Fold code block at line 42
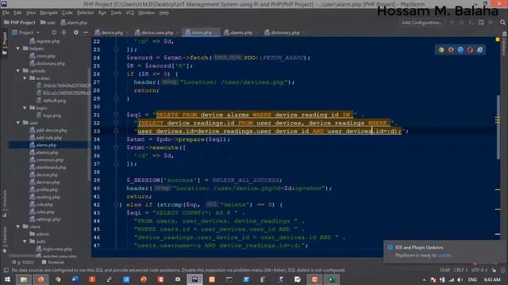This screenshot has width=508, height=285. (x=116, y=204)
